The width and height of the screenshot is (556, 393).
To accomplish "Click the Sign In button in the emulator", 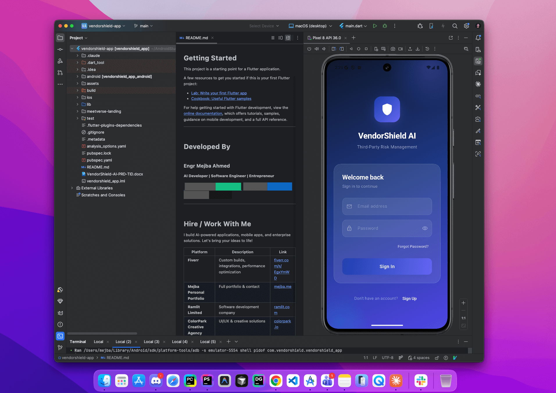I will tap(387, 266).
